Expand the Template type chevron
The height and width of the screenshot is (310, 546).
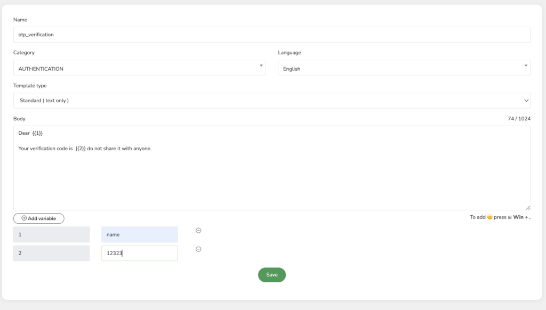[x=526, y=101]
